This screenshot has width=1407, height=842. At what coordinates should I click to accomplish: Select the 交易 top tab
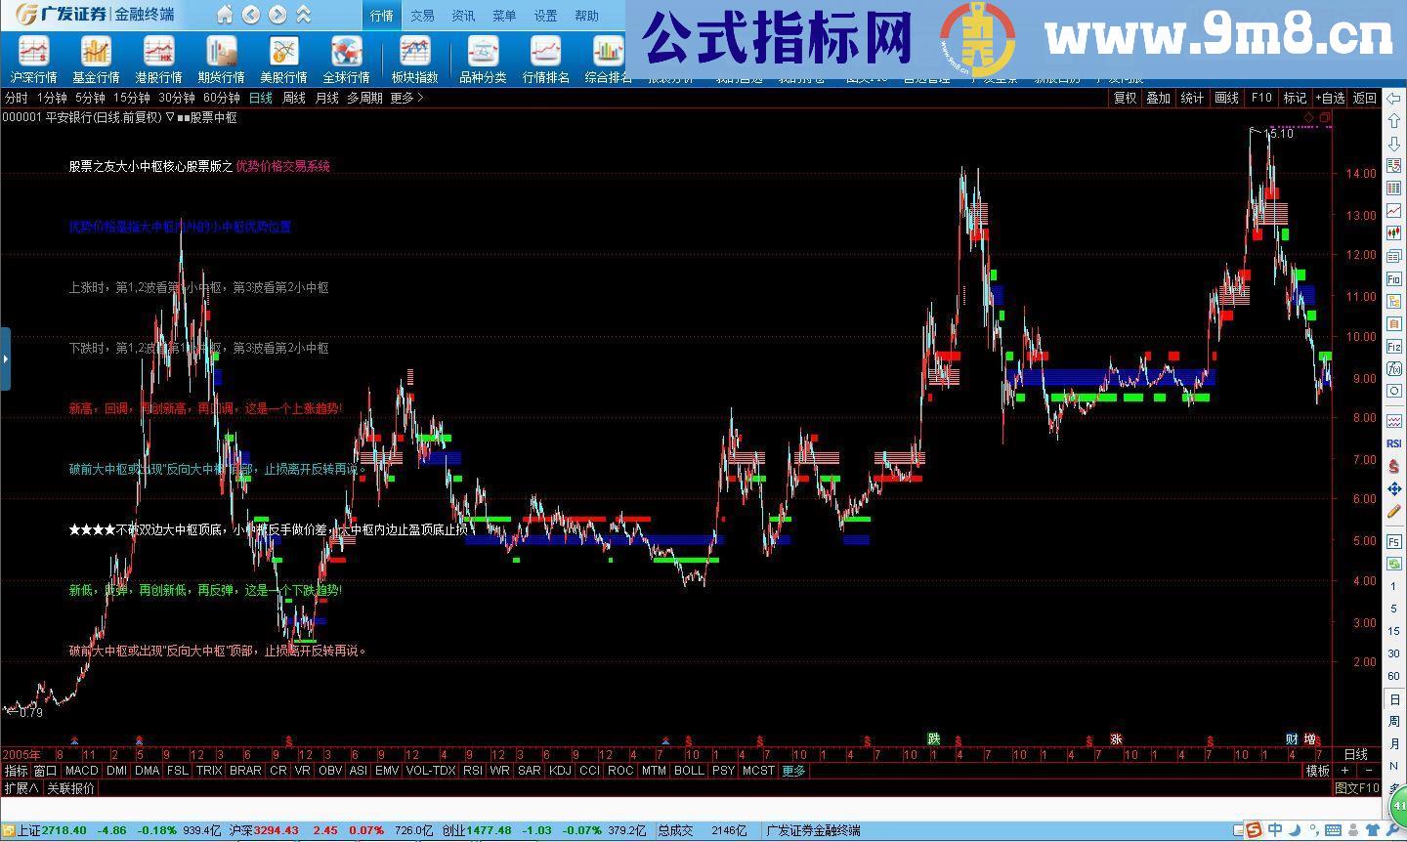pos(422,16)
